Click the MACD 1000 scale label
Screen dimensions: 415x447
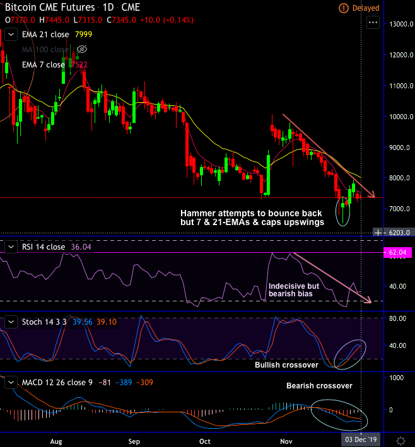click(397, 378)
